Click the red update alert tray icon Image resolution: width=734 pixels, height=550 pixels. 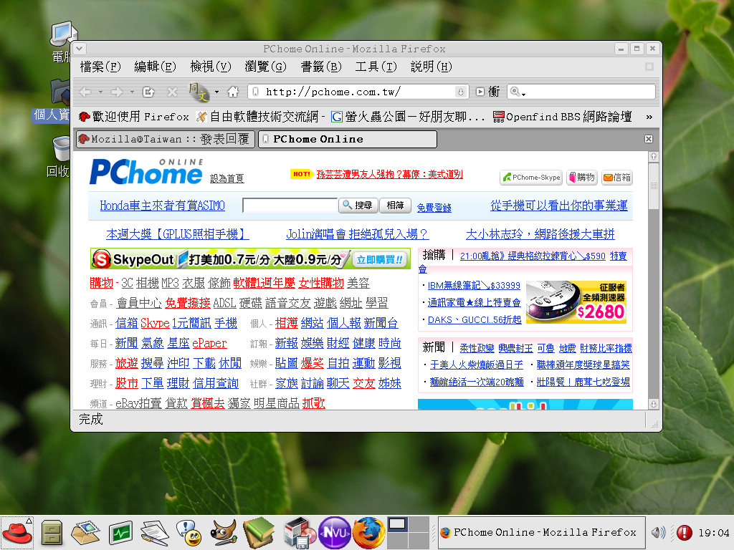(x=684, y=532)
